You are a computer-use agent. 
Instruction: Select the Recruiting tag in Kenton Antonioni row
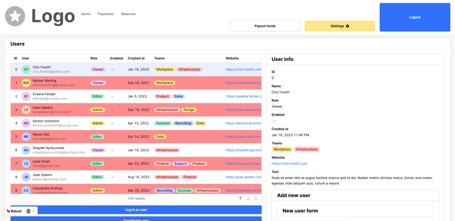(x=183, y=123)
